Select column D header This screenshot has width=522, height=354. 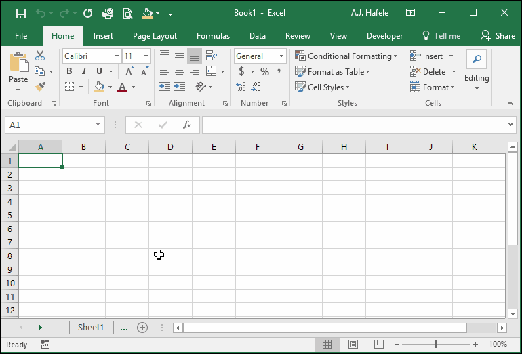coord(170,147)
